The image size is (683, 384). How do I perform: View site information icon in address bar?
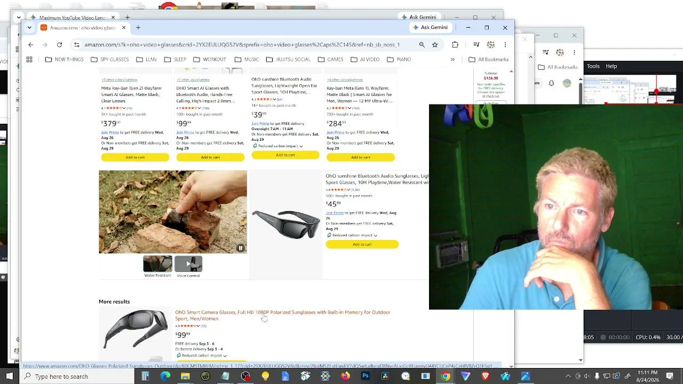(x=76, y=45)
